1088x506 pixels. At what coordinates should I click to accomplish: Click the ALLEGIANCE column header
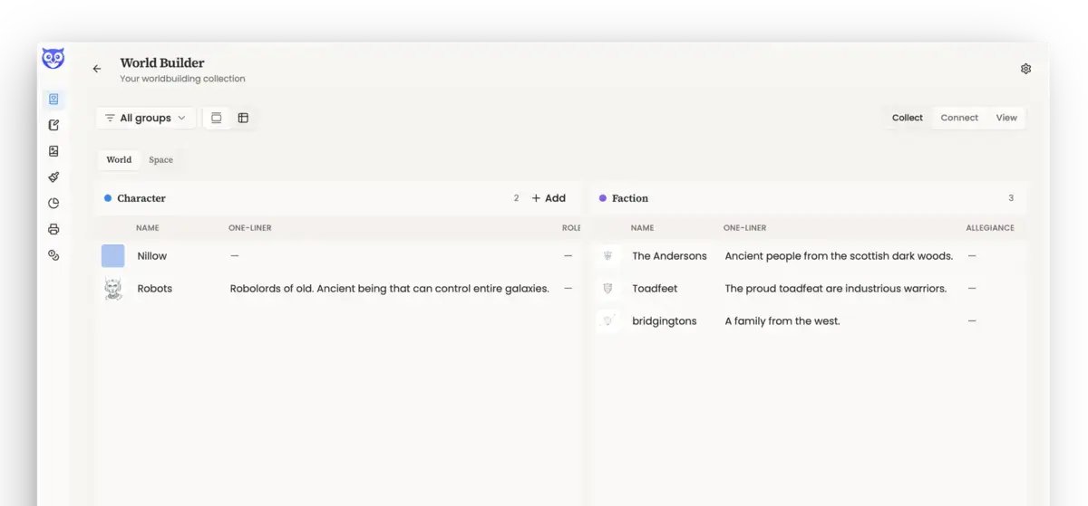click(x=990, y=228)
